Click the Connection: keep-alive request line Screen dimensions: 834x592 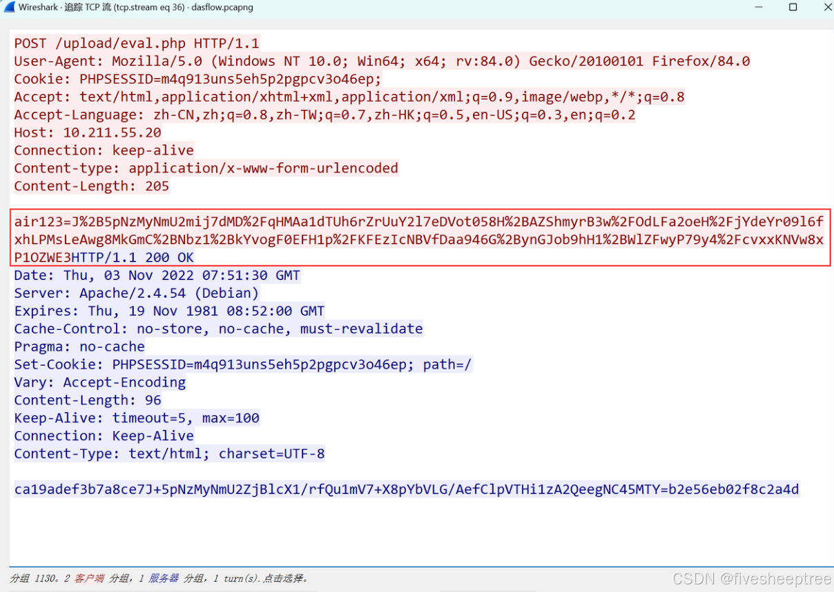104,150
